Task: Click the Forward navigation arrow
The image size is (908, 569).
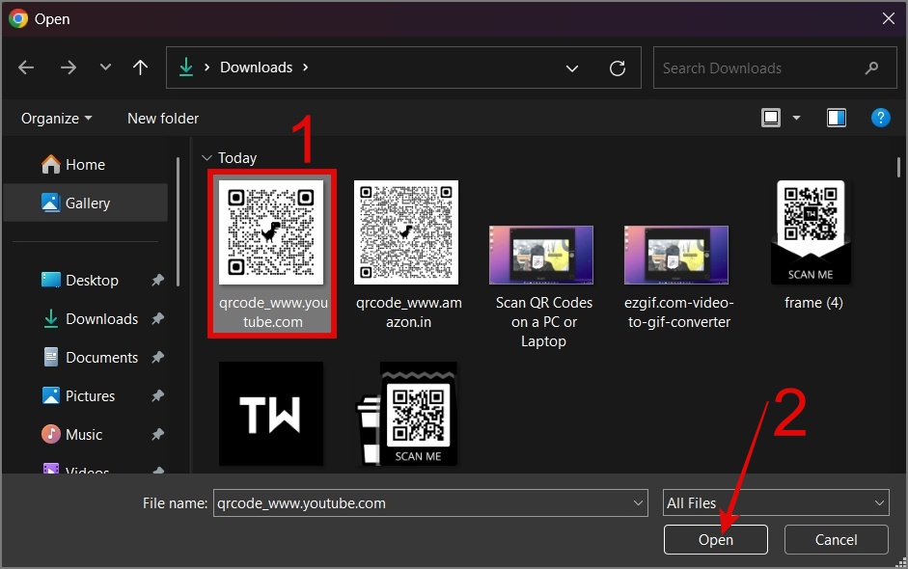Action: pos(68,68)
